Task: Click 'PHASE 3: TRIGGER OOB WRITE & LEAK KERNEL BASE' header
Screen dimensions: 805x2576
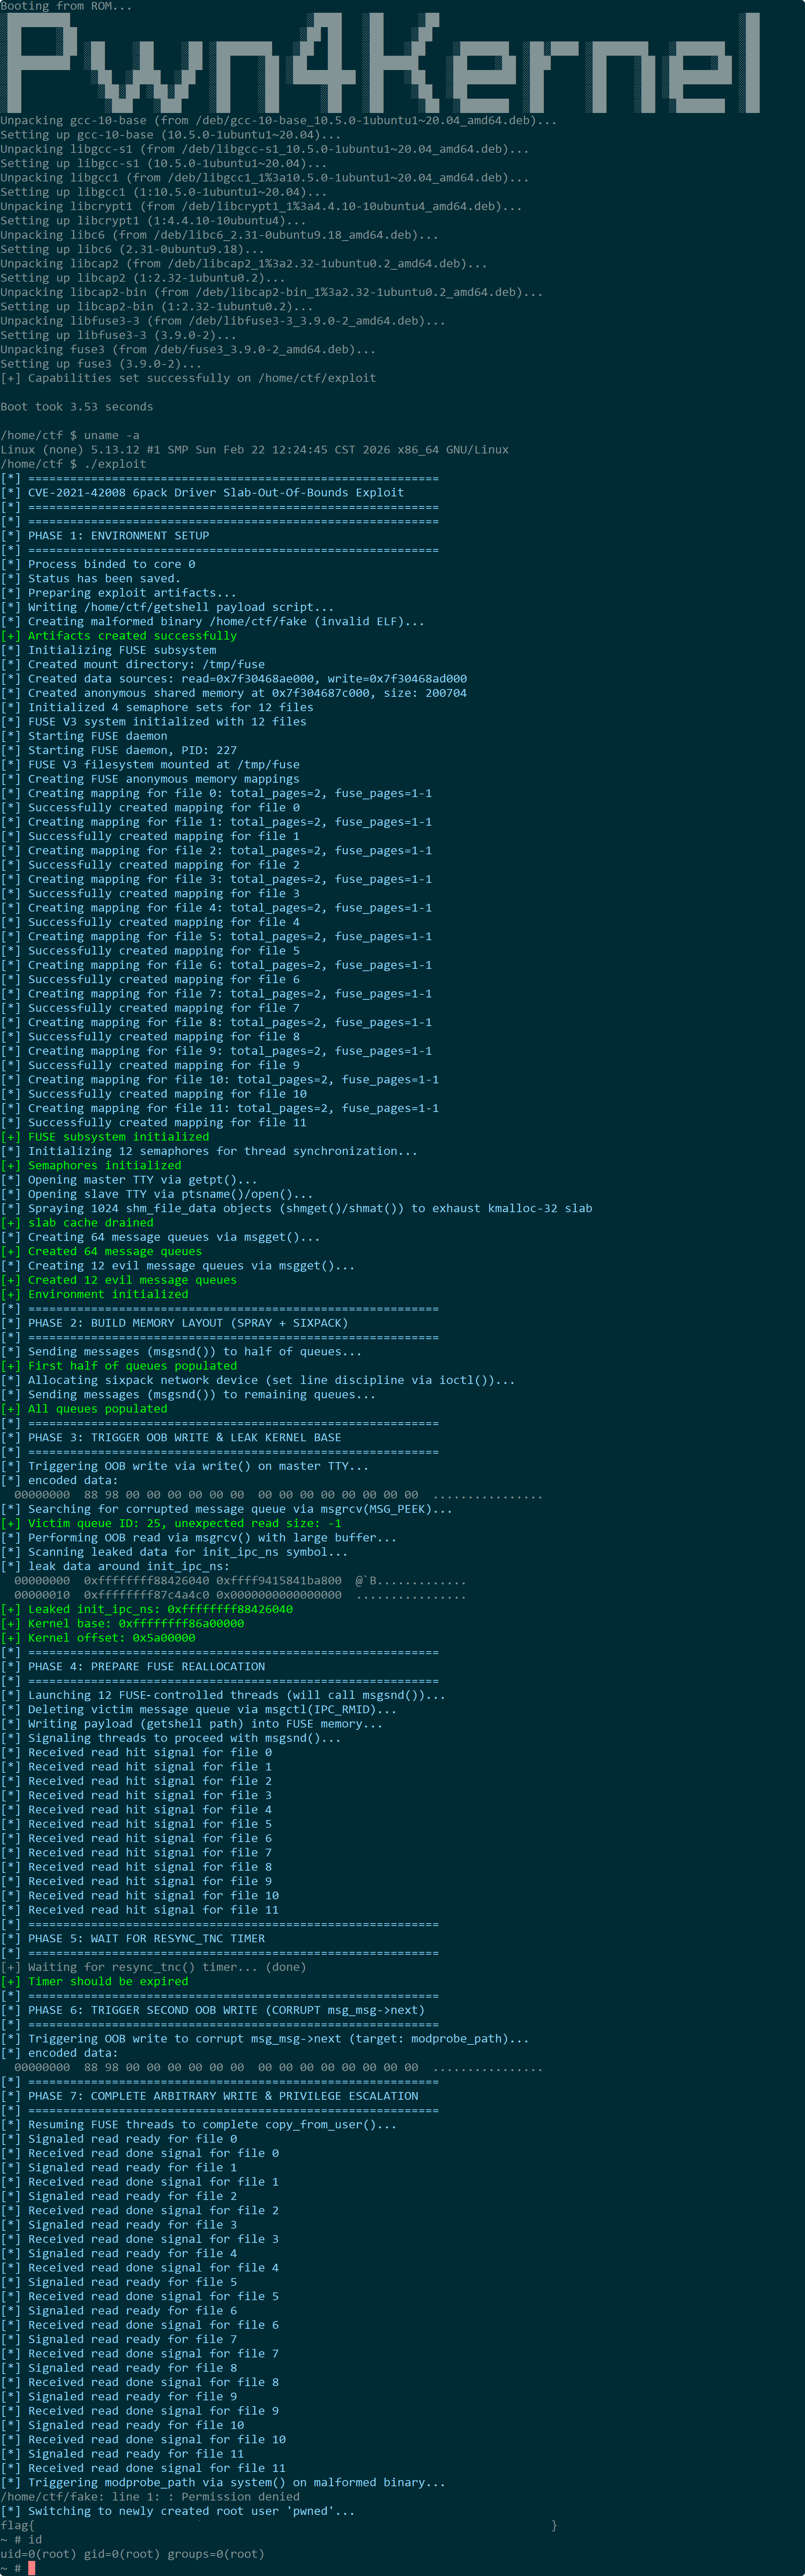Action: pos(170,1438)
